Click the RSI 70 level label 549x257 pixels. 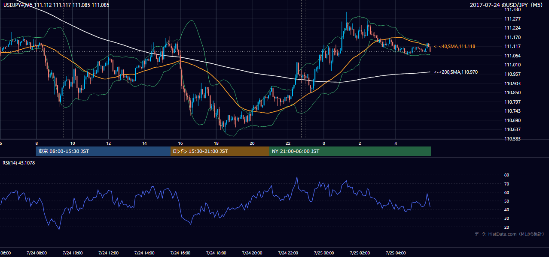(507, 184)
